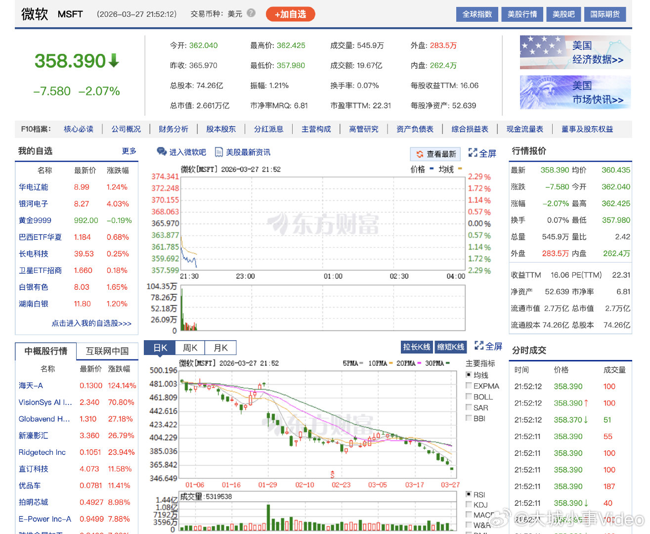Viewport: 650px width, 534px height.
Task: Select the EXPMA indicator checkbox
Action: (469, 386)
